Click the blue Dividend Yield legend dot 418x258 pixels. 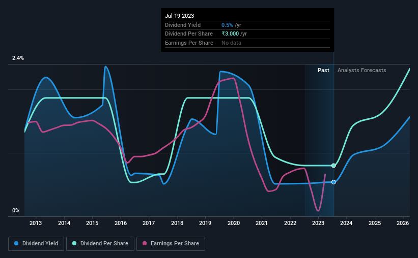click(16, 243)
